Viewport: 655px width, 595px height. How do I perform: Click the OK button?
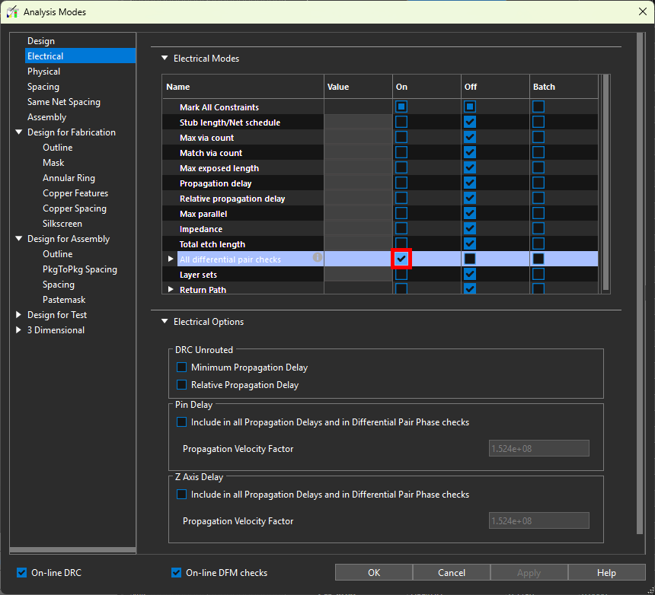pos(373,573)
